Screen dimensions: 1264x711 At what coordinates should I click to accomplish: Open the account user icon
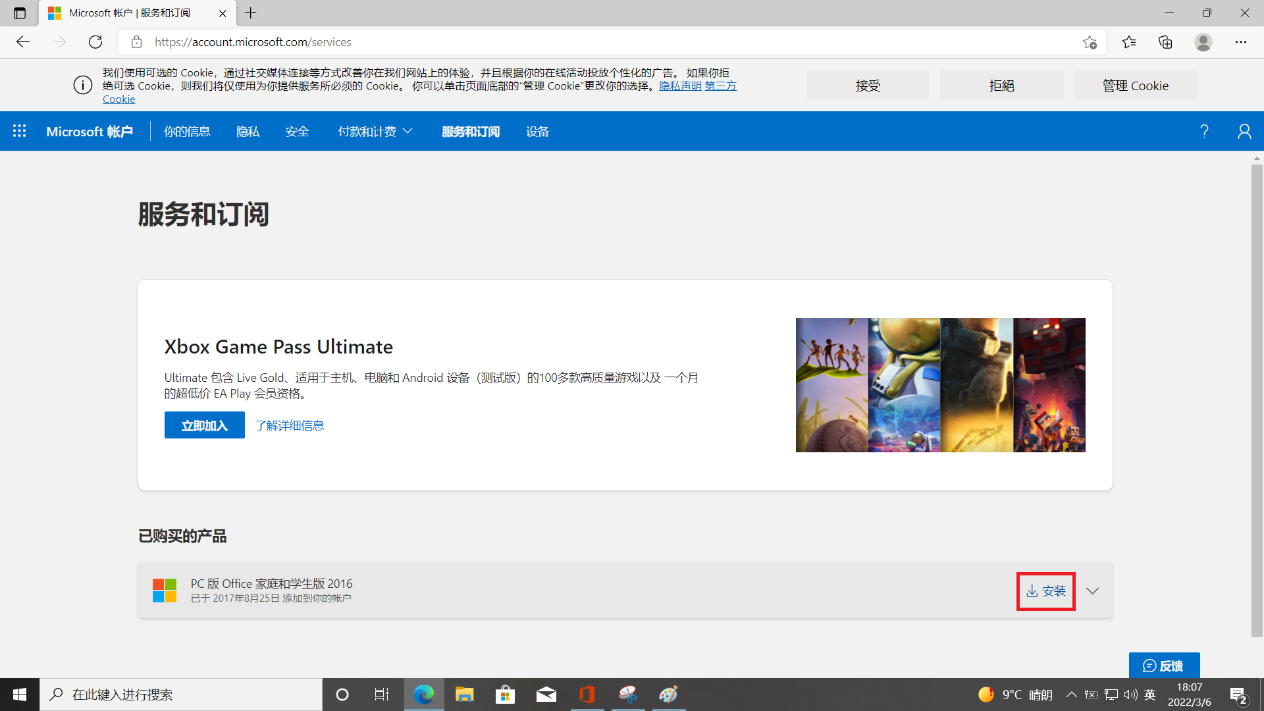point(1244,131)
